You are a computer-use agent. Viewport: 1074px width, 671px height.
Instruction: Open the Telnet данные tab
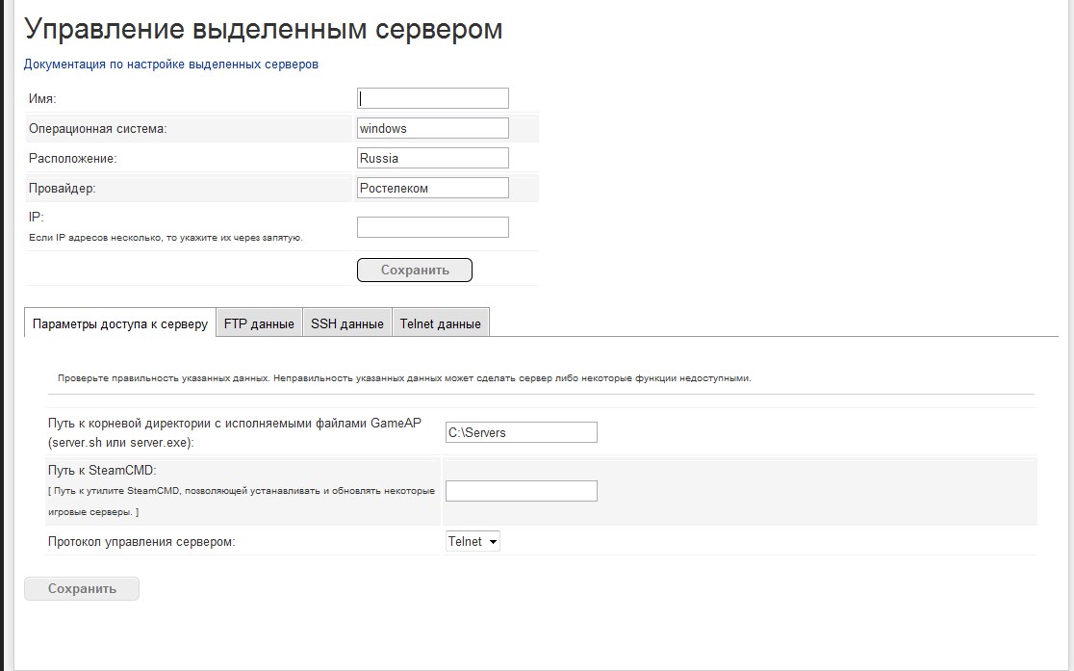(x=440, y=323)
